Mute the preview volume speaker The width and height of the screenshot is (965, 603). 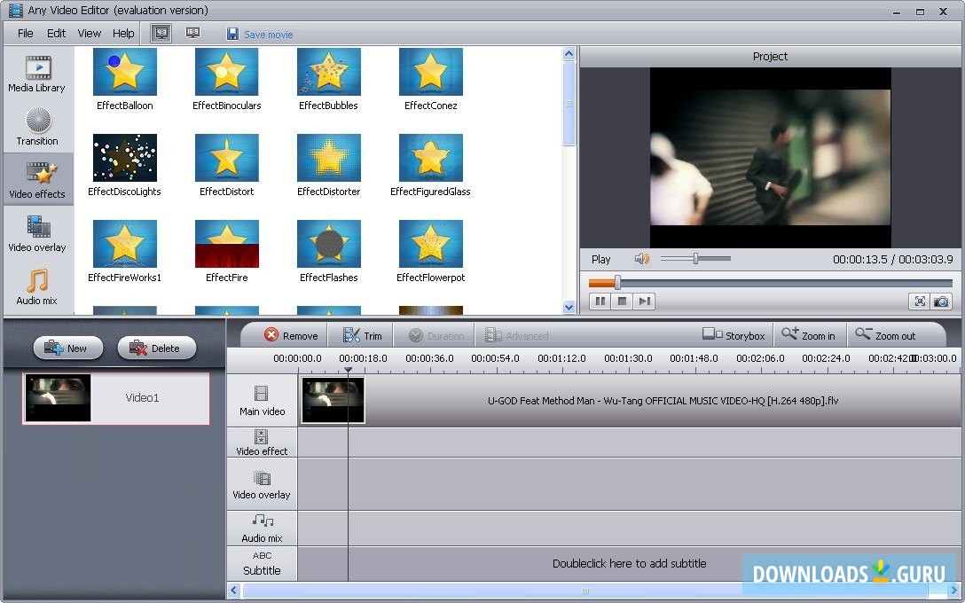click(x=641, y=259)
